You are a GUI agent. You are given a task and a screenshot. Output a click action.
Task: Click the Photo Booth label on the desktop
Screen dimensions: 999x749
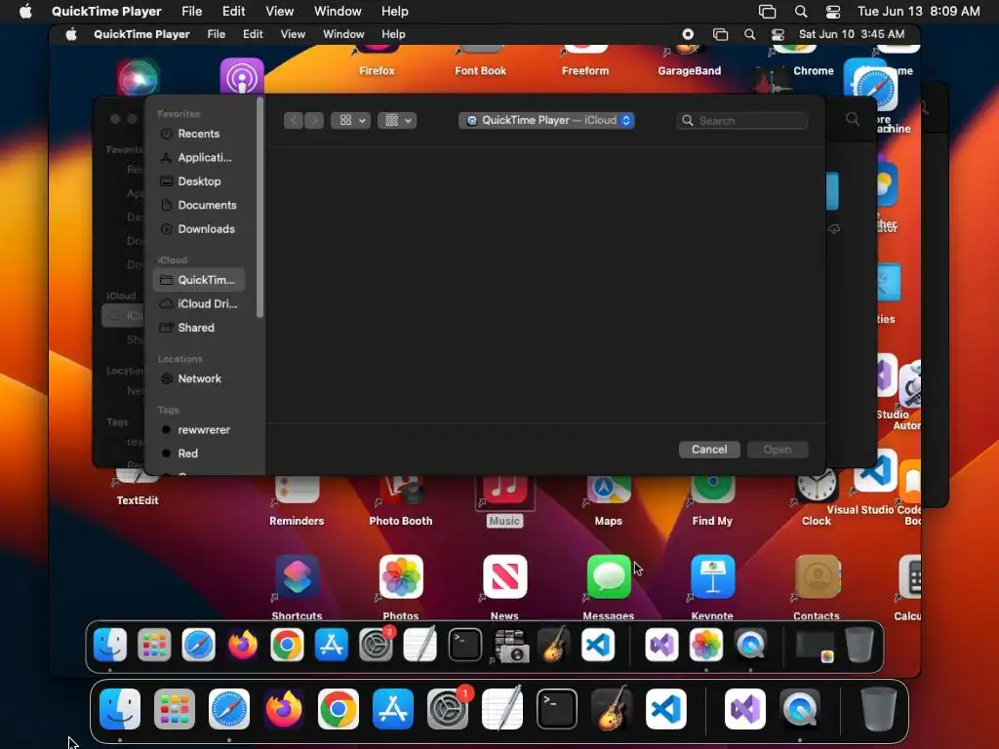(401, 521)
